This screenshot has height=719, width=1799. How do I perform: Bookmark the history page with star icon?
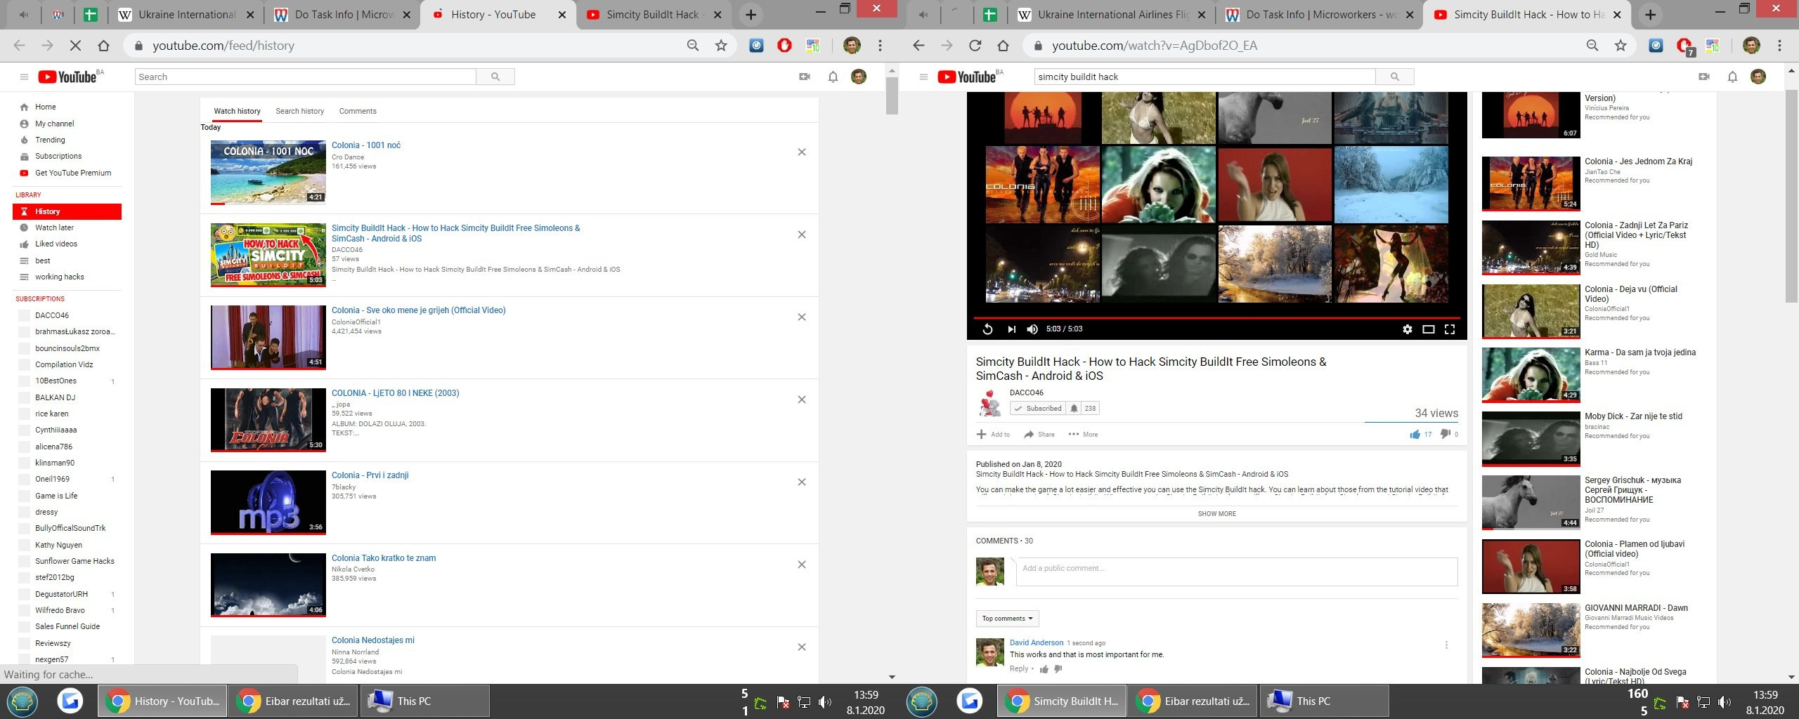coord(721,46)
